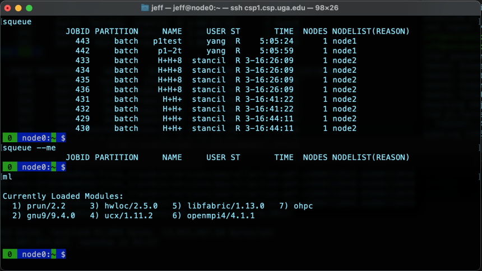Click the bottom node0 prompt to place cursor
The height and width of the screenshot is (271, 482).
point(34,254)
